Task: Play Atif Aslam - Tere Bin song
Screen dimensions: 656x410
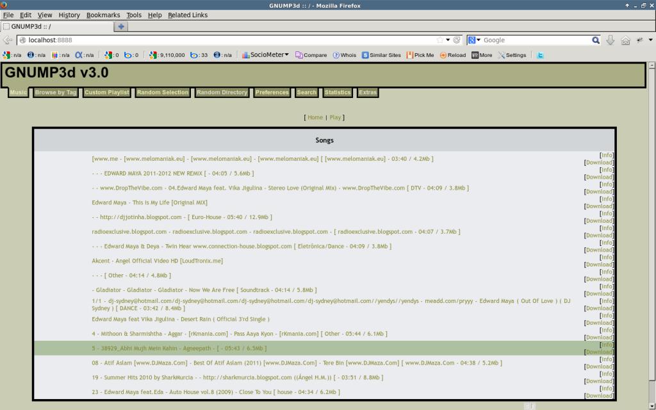Action: 297,363
